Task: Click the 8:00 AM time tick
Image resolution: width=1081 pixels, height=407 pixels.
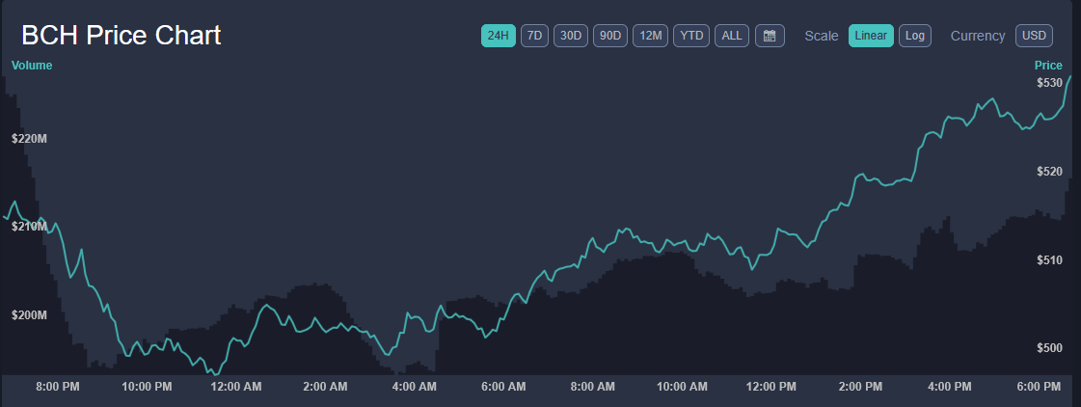Action: (593, 387)
